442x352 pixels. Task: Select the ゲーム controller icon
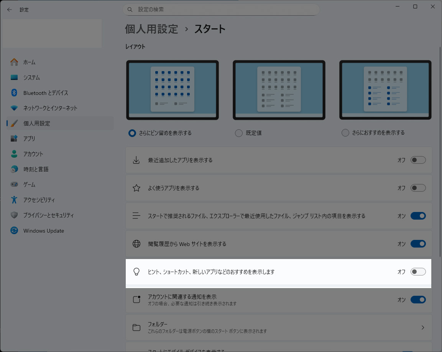tap(14, 184)
